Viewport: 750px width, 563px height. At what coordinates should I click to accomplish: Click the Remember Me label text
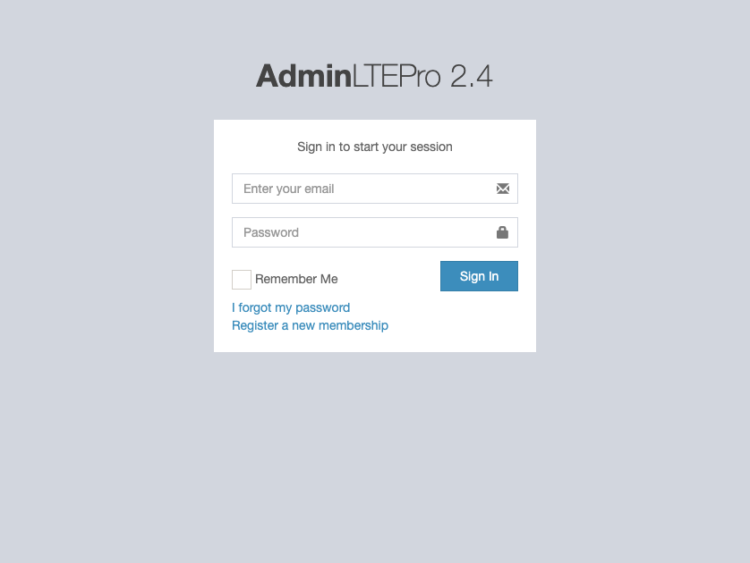pyautogui.click(x=296, y=279)
